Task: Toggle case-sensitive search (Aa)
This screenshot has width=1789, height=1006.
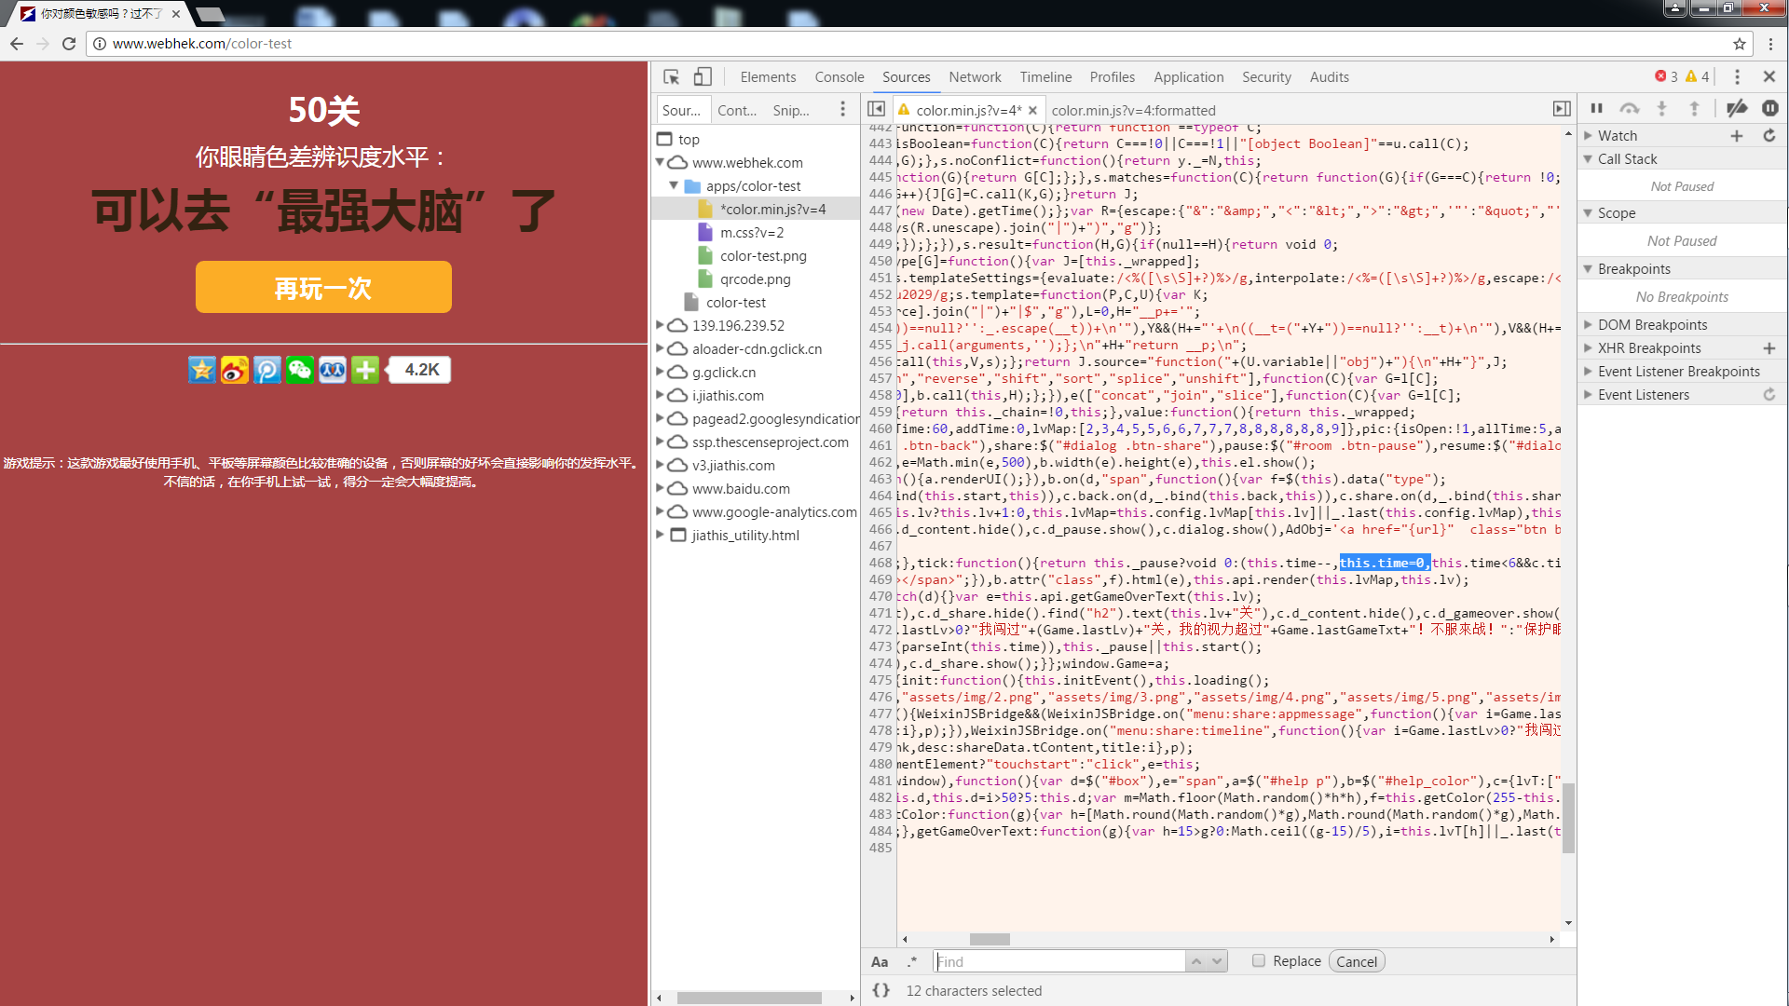Action: point(880,961)
